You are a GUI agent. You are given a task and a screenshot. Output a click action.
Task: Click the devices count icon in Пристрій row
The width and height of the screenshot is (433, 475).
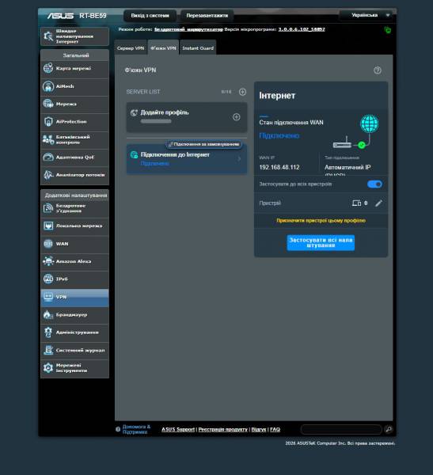point(356,203)
